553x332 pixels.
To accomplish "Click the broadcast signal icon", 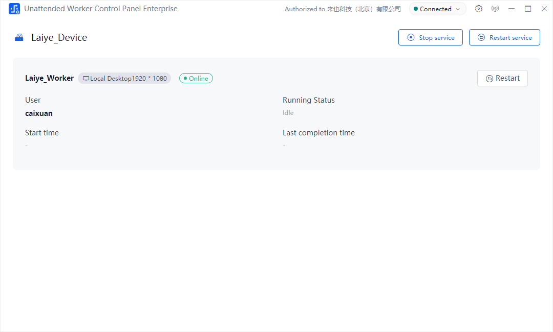I will click(x=495, y=9).
